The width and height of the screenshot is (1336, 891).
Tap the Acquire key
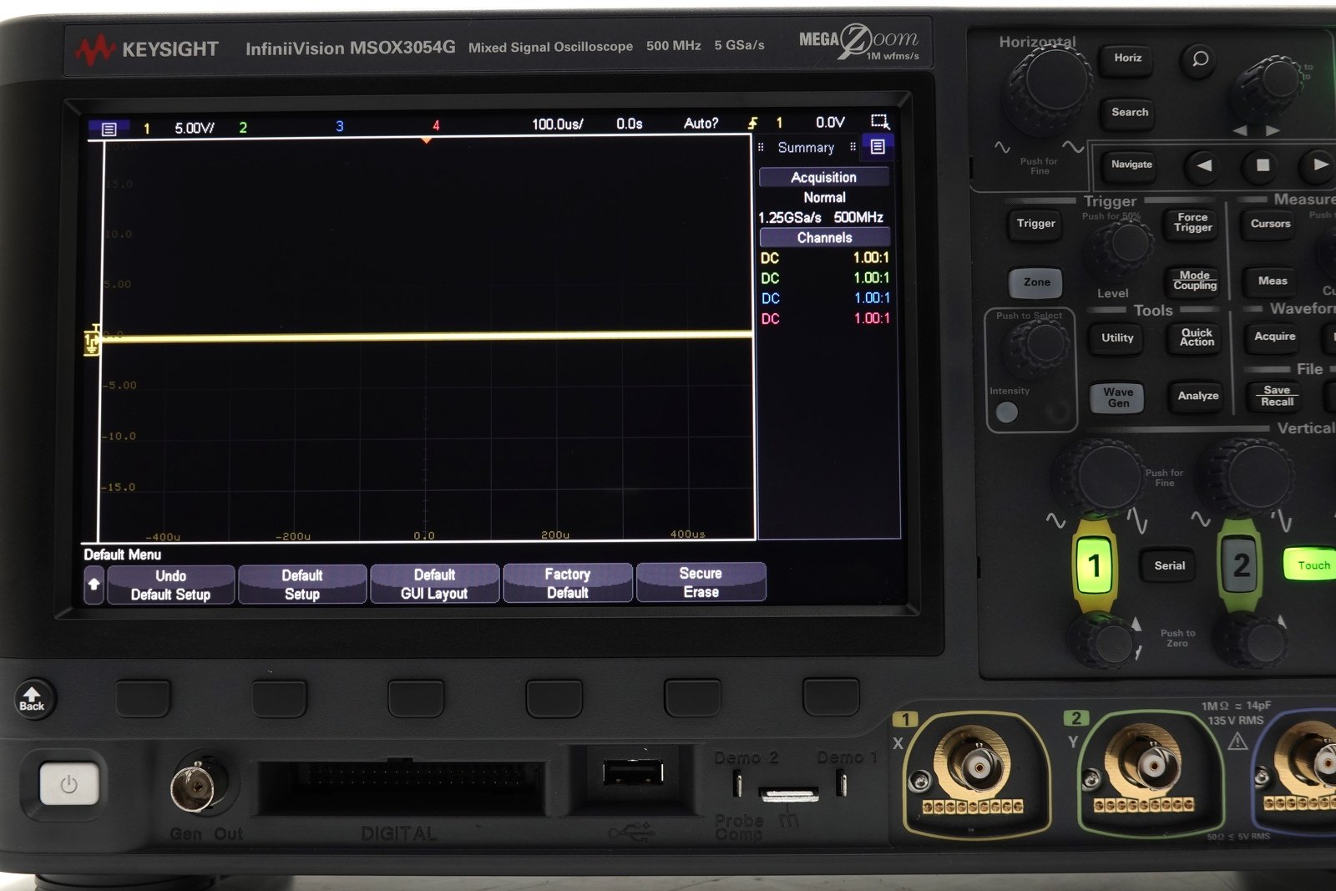(1274, 337)
